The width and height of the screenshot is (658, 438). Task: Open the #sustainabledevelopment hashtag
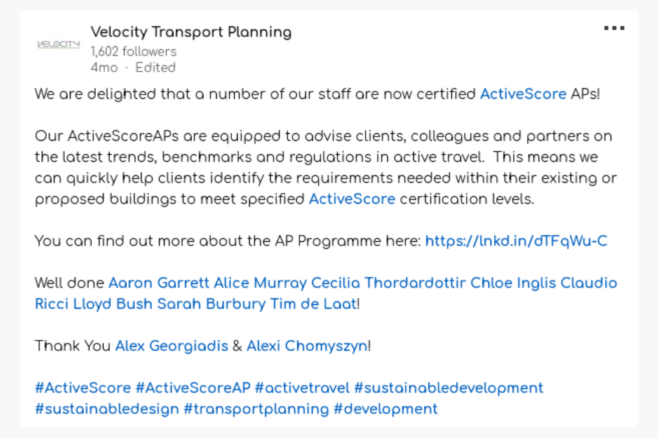click(x=448, y=388)
